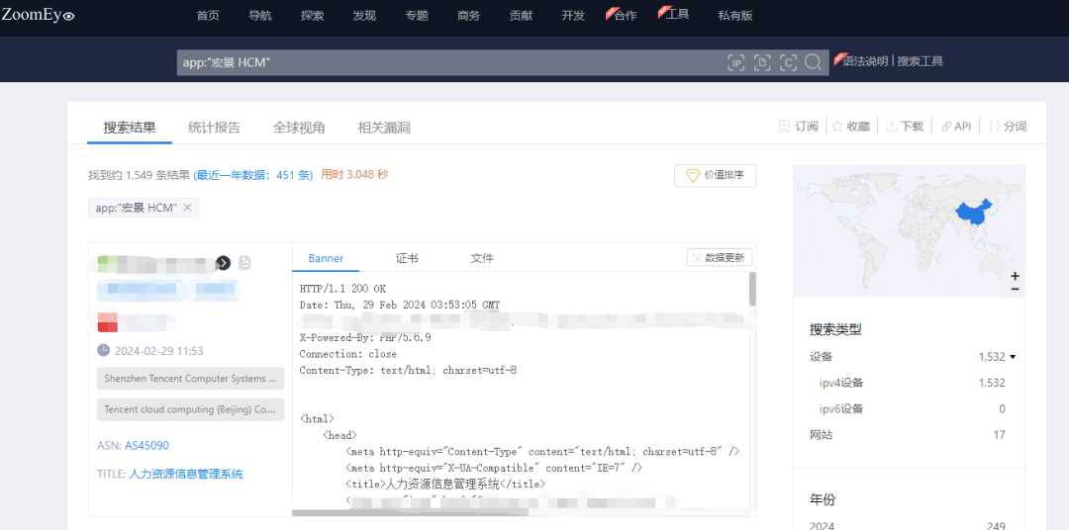Click the 订阅 subscribe icon
This screenshot has width=1069, height=530.
click(785, 126)
